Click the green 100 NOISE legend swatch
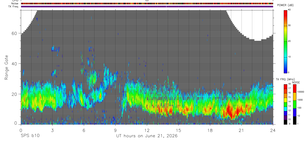The height and width of the screenshot is (141, 307). (294, 104)
